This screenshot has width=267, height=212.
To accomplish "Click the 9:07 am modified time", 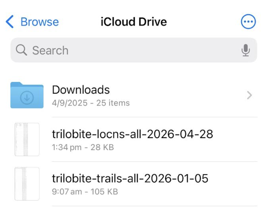I will coord(67,192).
